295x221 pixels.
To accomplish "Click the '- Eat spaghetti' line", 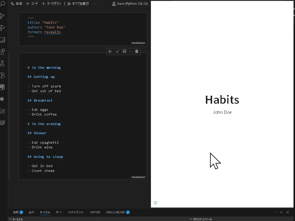I will [43, 142].
